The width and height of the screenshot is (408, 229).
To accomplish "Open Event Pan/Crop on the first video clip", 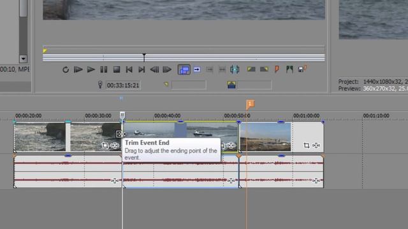I will (105, 146).
